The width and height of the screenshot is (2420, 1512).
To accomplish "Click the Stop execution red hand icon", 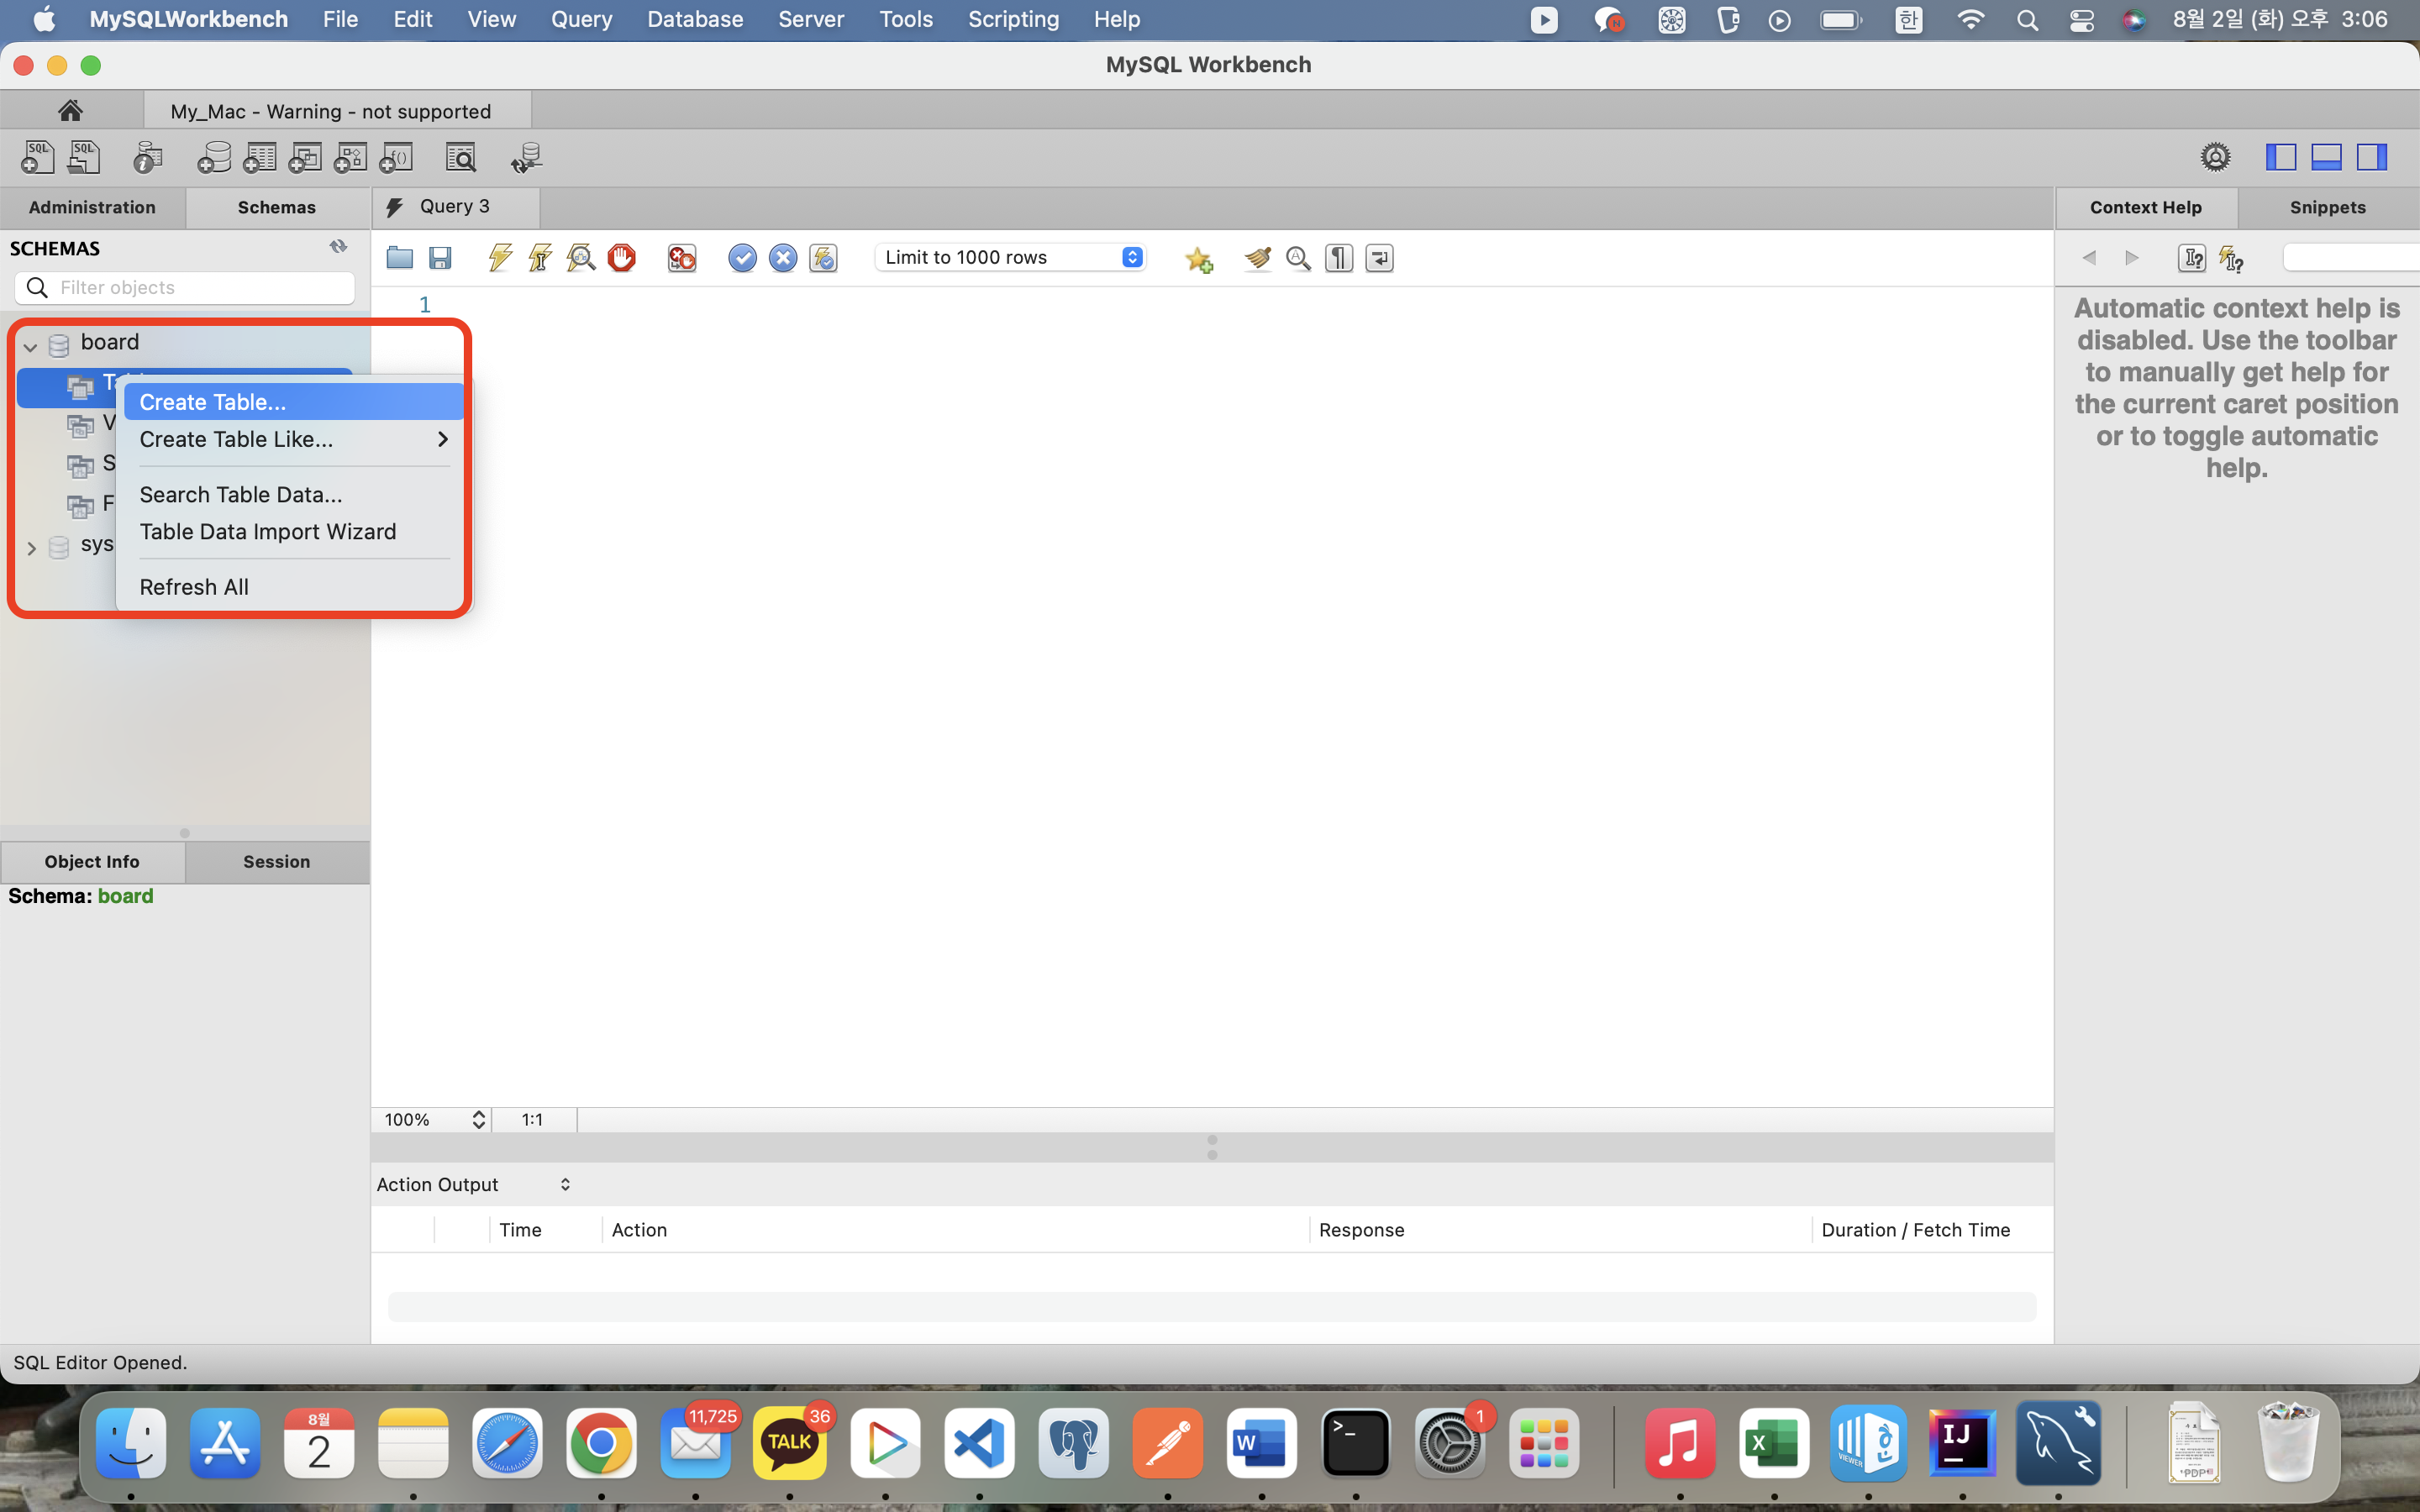I will click(621, 258).
